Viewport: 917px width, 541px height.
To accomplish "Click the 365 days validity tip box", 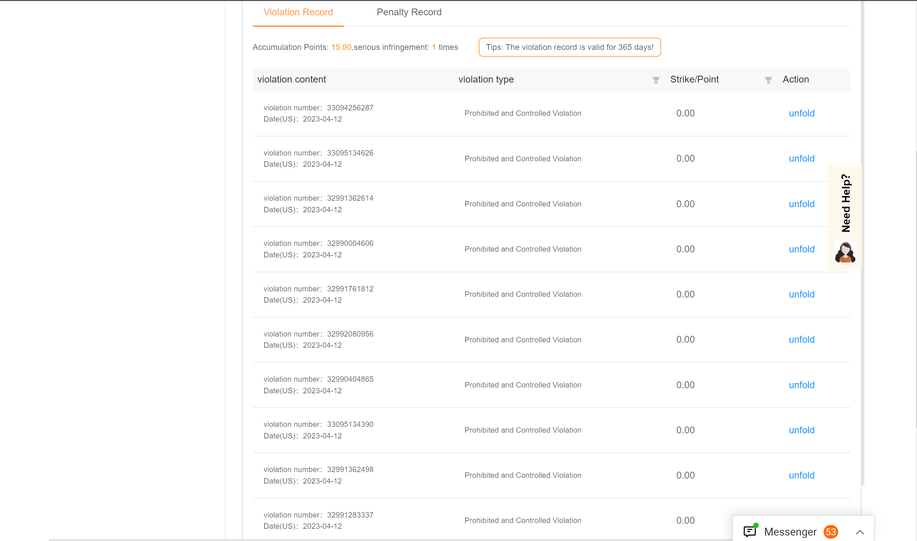I will pyautogui.click(x=569, y=48).
